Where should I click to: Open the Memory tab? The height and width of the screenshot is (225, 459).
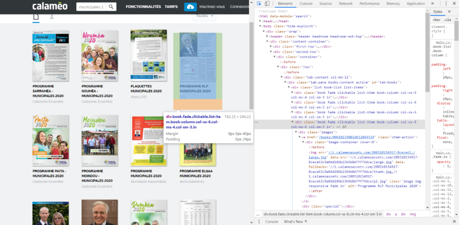point(393,4)
